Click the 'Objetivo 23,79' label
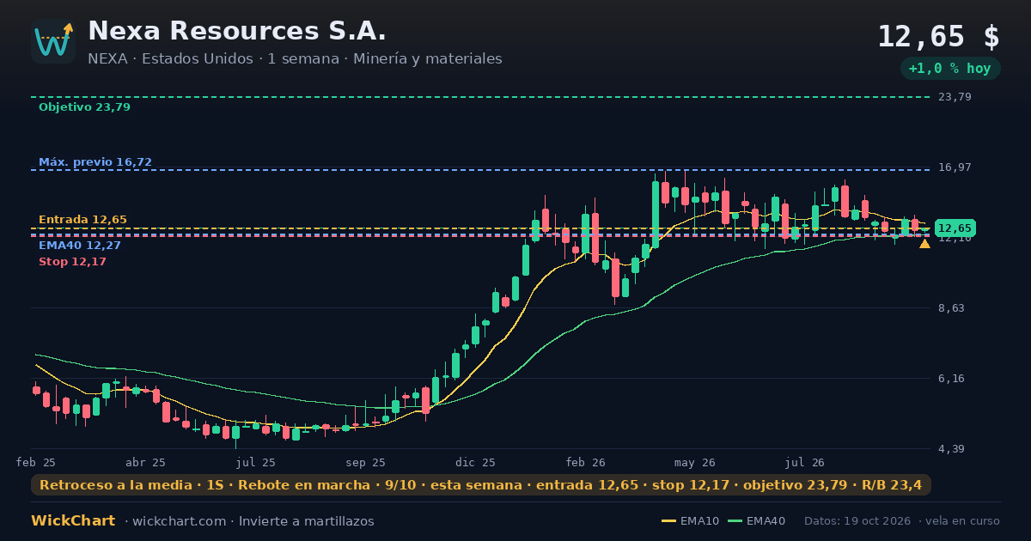 (84, 107)
